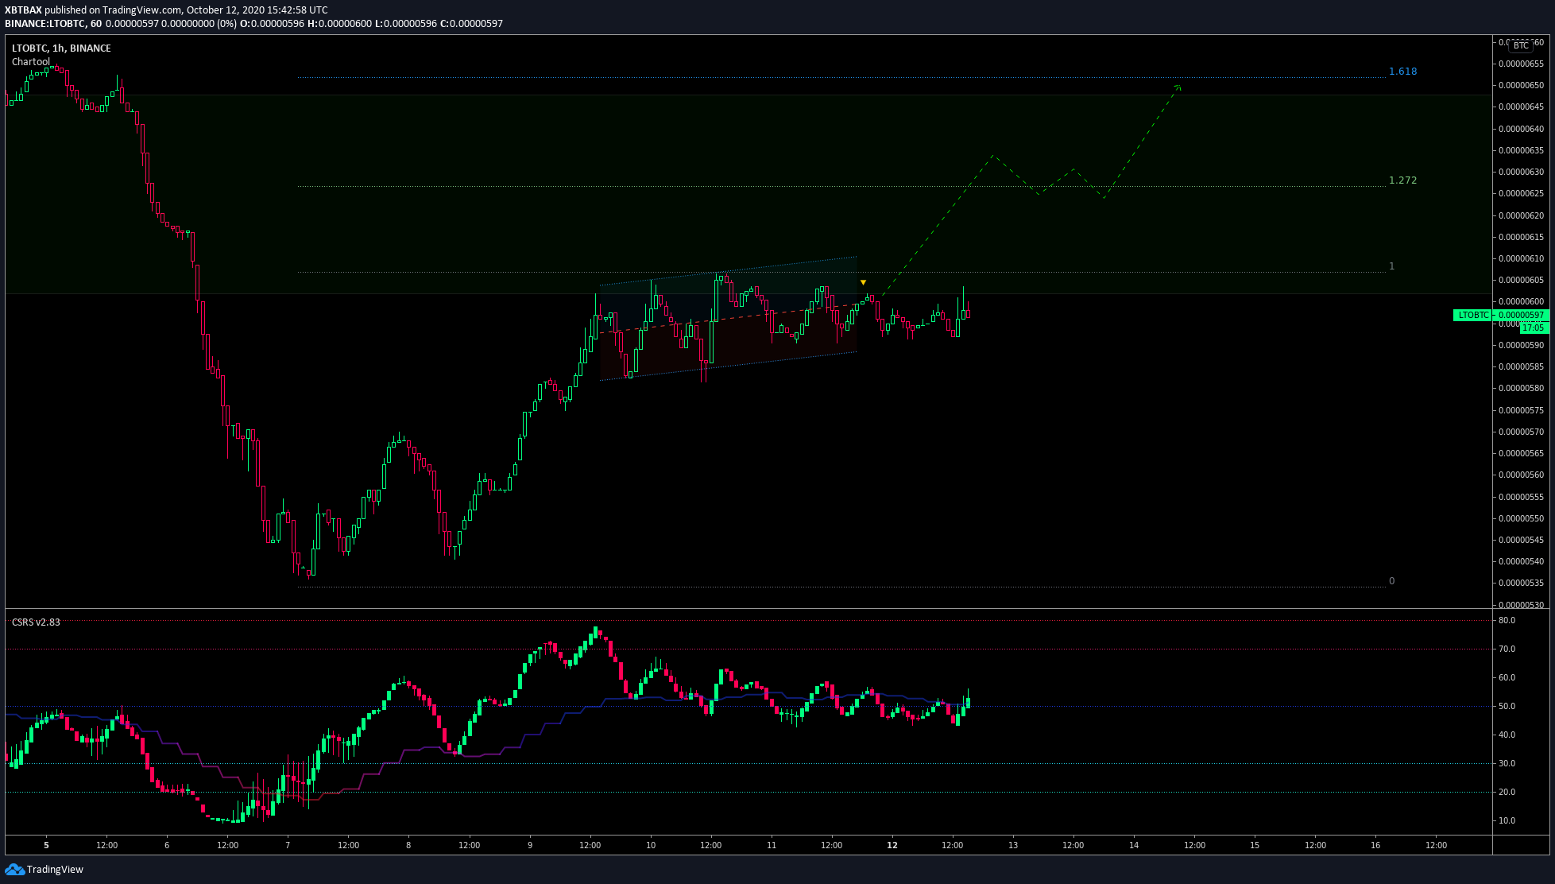1555x884 pixels.
Task: Click the 0.00000650 price axis value
Action: 1521,85
